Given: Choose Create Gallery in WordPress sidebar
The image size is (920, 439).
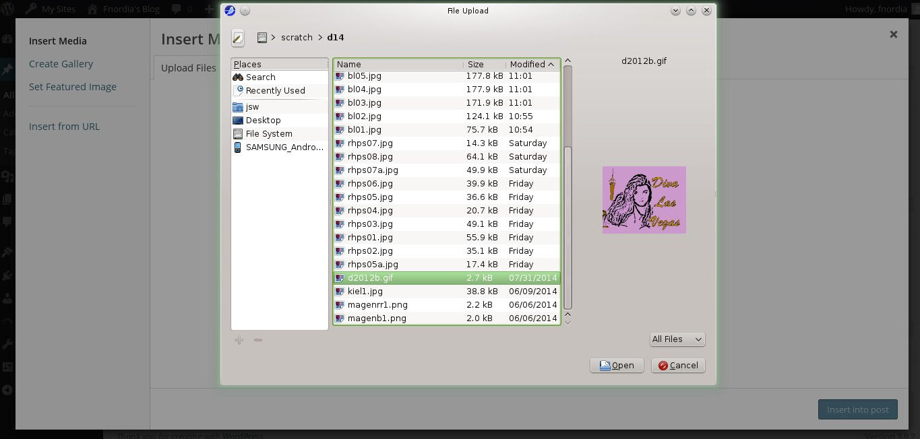Looking at the screenshot, I should pos(61,64).
